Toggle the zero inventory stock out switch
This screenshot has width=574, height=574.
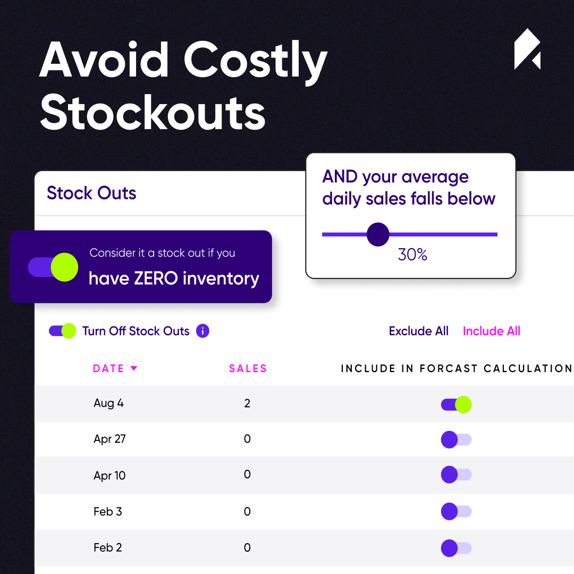(x=53, y=267)
